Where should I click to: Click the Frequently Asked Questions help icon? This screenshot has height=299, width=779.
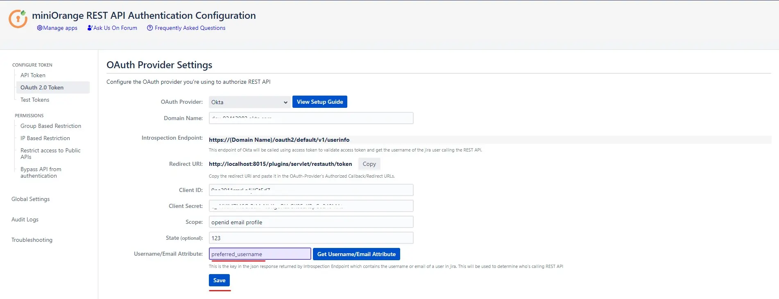[150, 28]
